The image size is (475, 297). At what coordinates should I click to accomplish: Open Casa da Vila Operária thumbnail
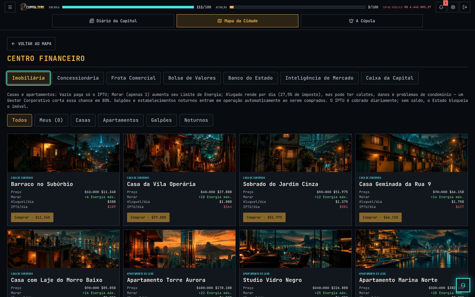(180, 153)
